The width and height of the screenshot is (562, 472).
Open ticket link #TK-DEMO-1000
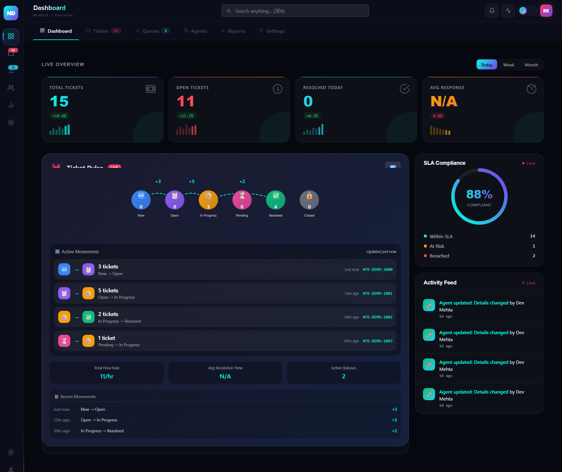tap(377, 270)
